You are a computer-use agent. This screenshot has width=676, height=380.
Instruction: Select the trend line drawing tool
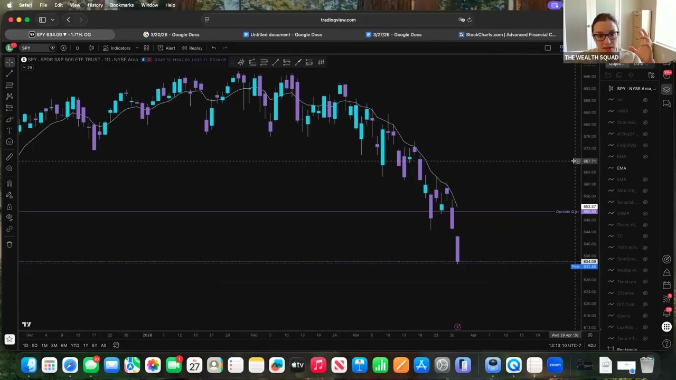click(9, 73)
